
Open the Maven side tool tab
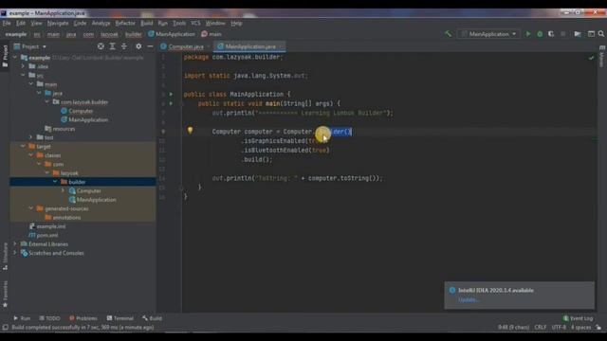(602, 56)
